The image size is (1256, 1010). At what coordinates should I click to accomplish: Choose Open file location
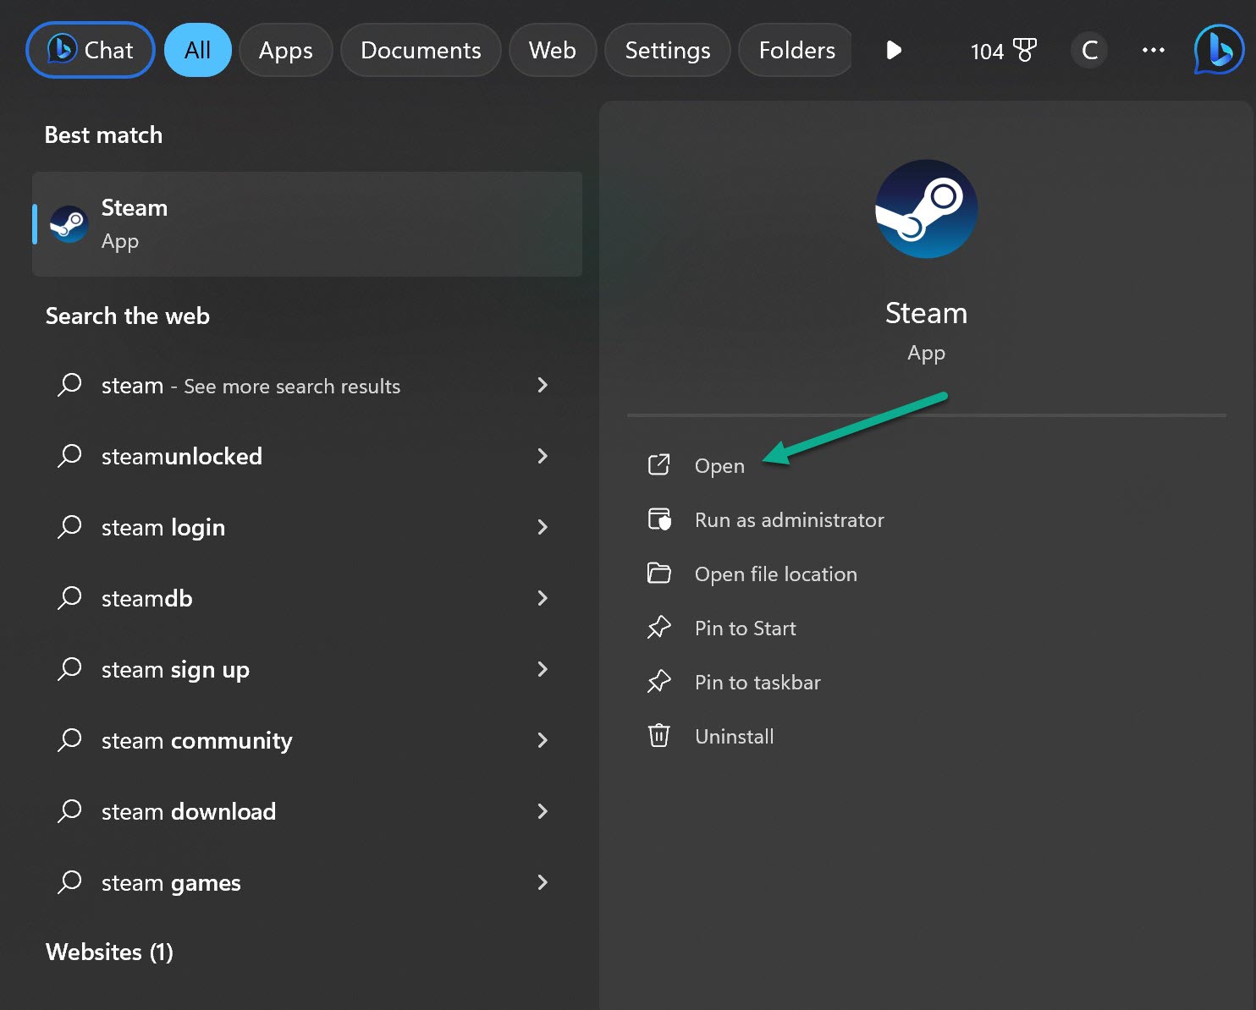[775, 574]
